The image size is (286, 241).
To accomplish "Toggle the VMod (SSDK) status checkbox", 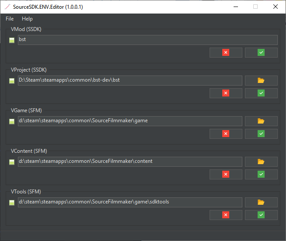I will click(x=12, y=40).
